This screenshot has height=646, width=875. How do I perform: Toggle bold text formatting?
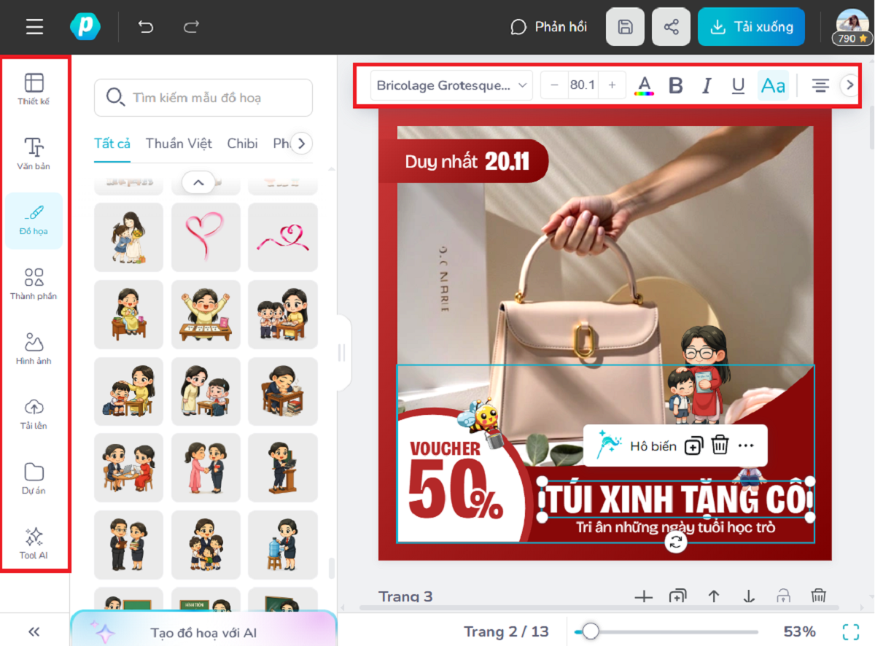coord(675,85)
